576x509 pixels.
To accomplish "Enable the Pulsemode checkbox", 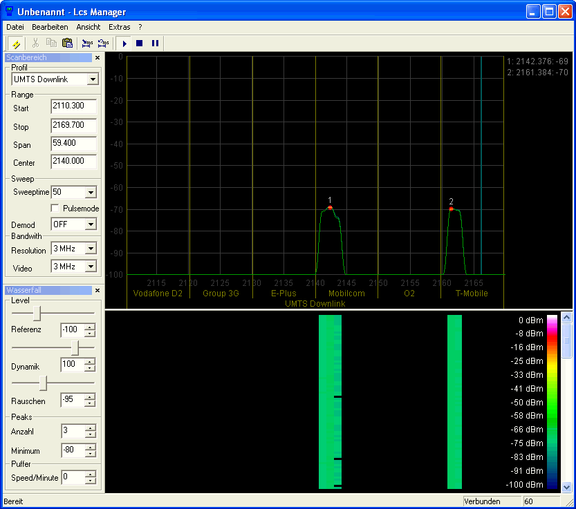I will [55, 209].
